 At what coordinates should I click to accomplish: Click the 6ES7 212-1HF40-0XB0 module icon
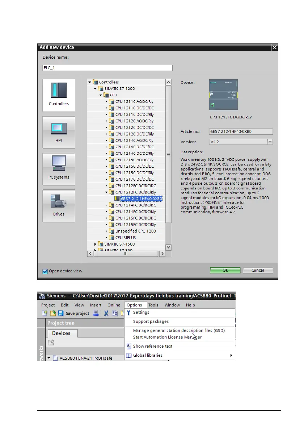click(x=117, y=199)
